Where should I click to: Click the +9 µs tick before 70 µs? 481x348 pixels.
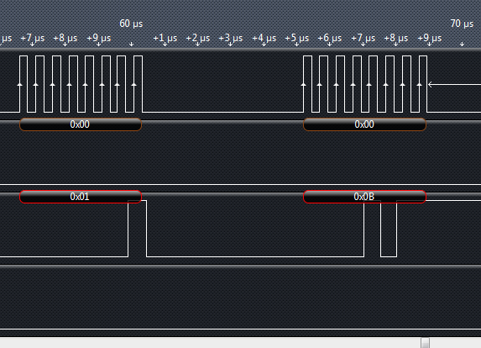[x=429, y=39]
